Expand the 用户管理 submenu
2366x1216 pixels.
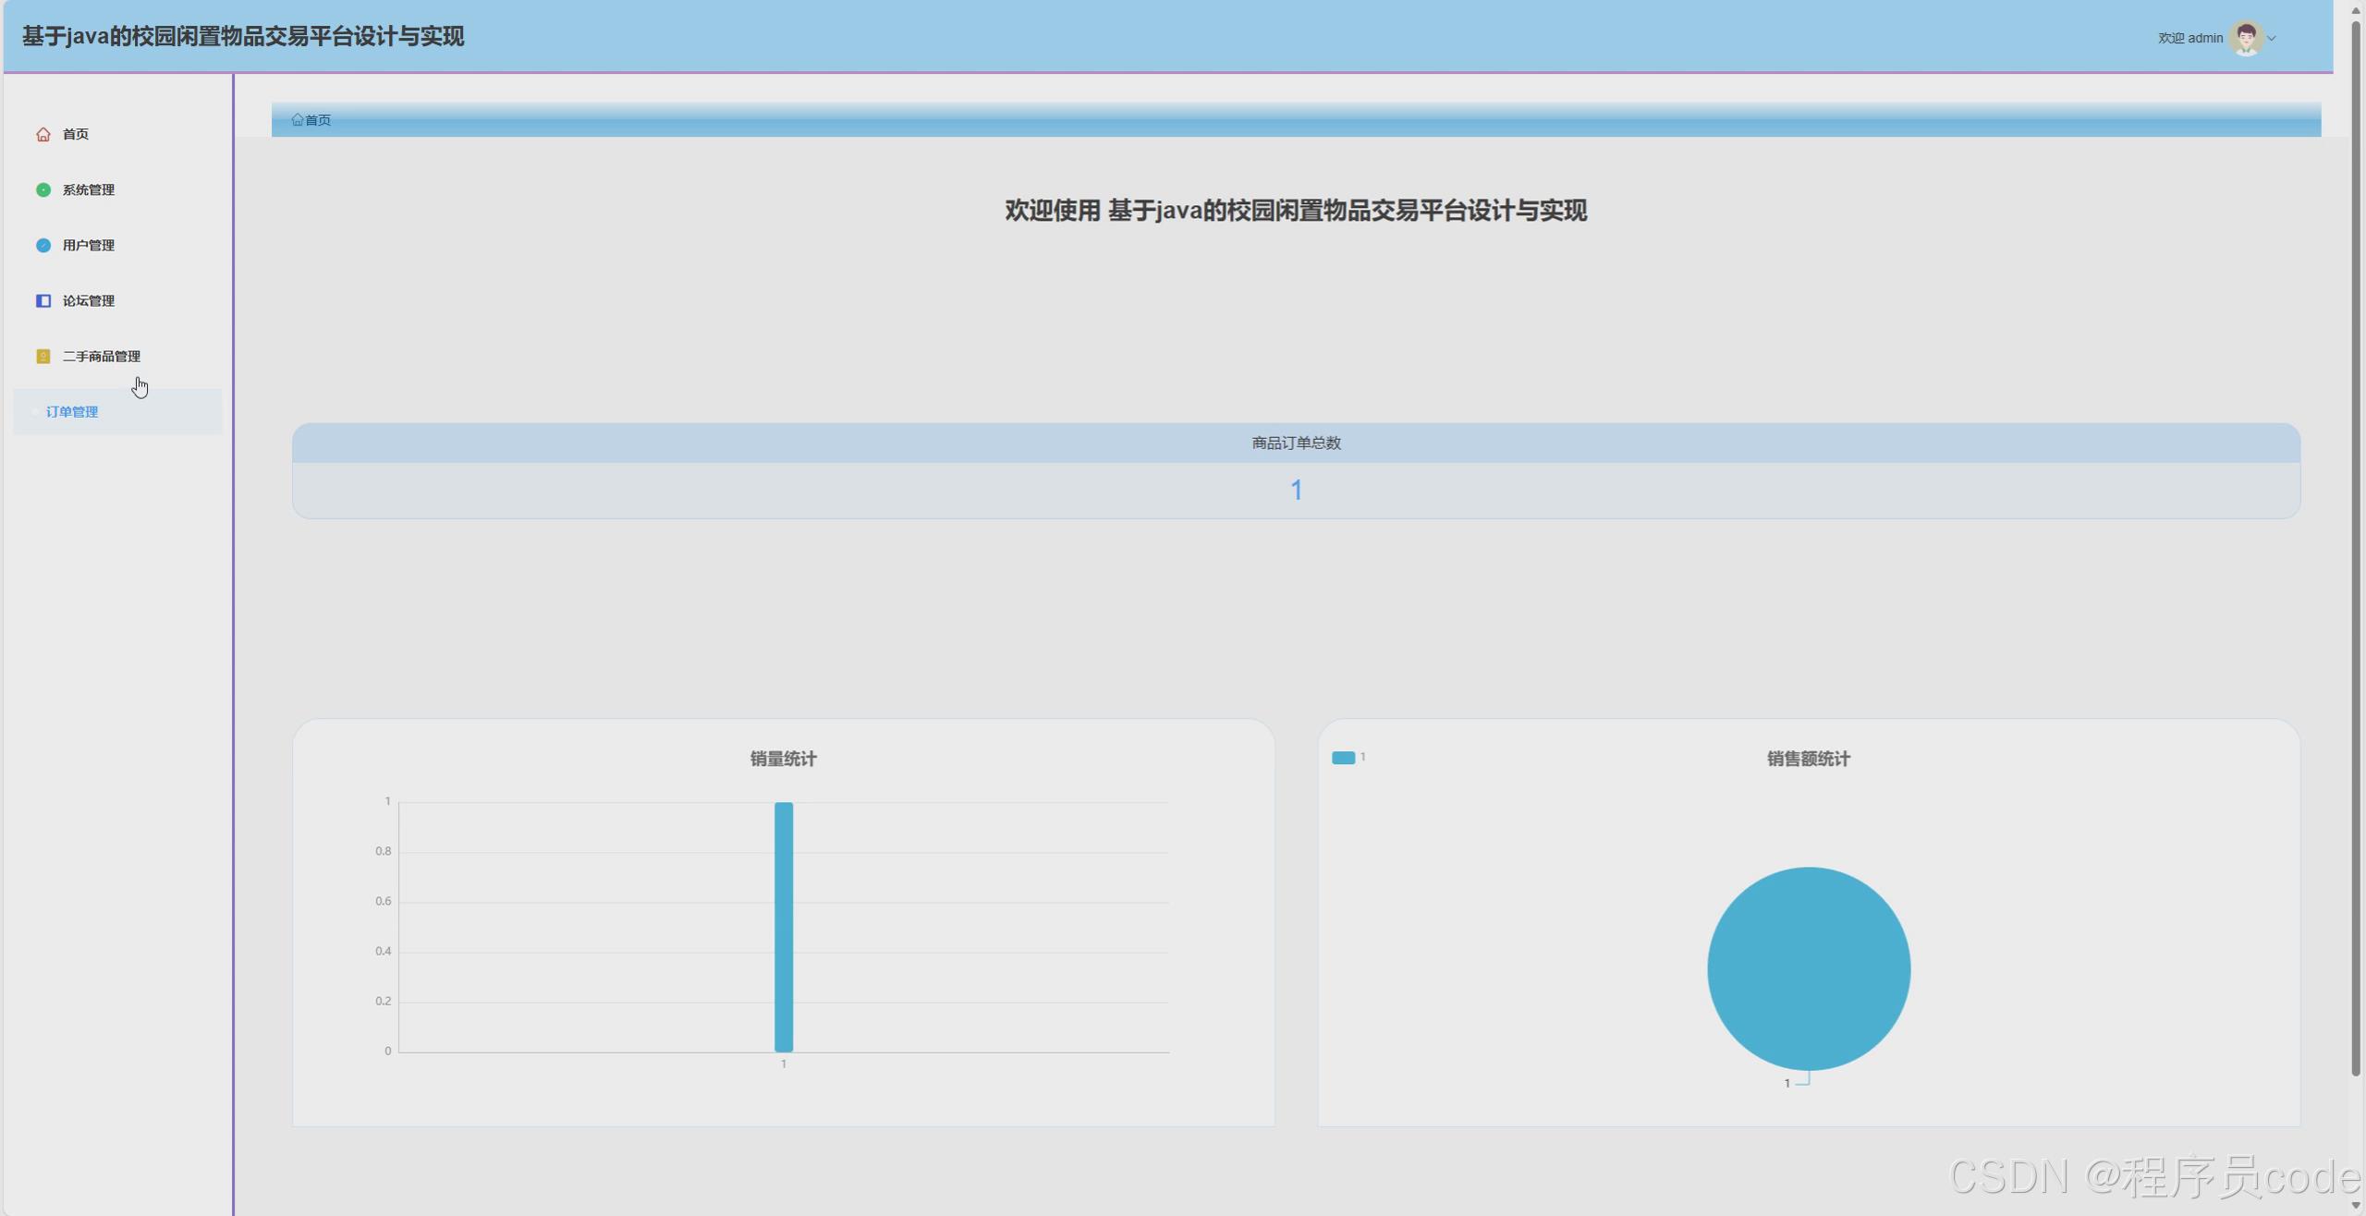point(89,246)
